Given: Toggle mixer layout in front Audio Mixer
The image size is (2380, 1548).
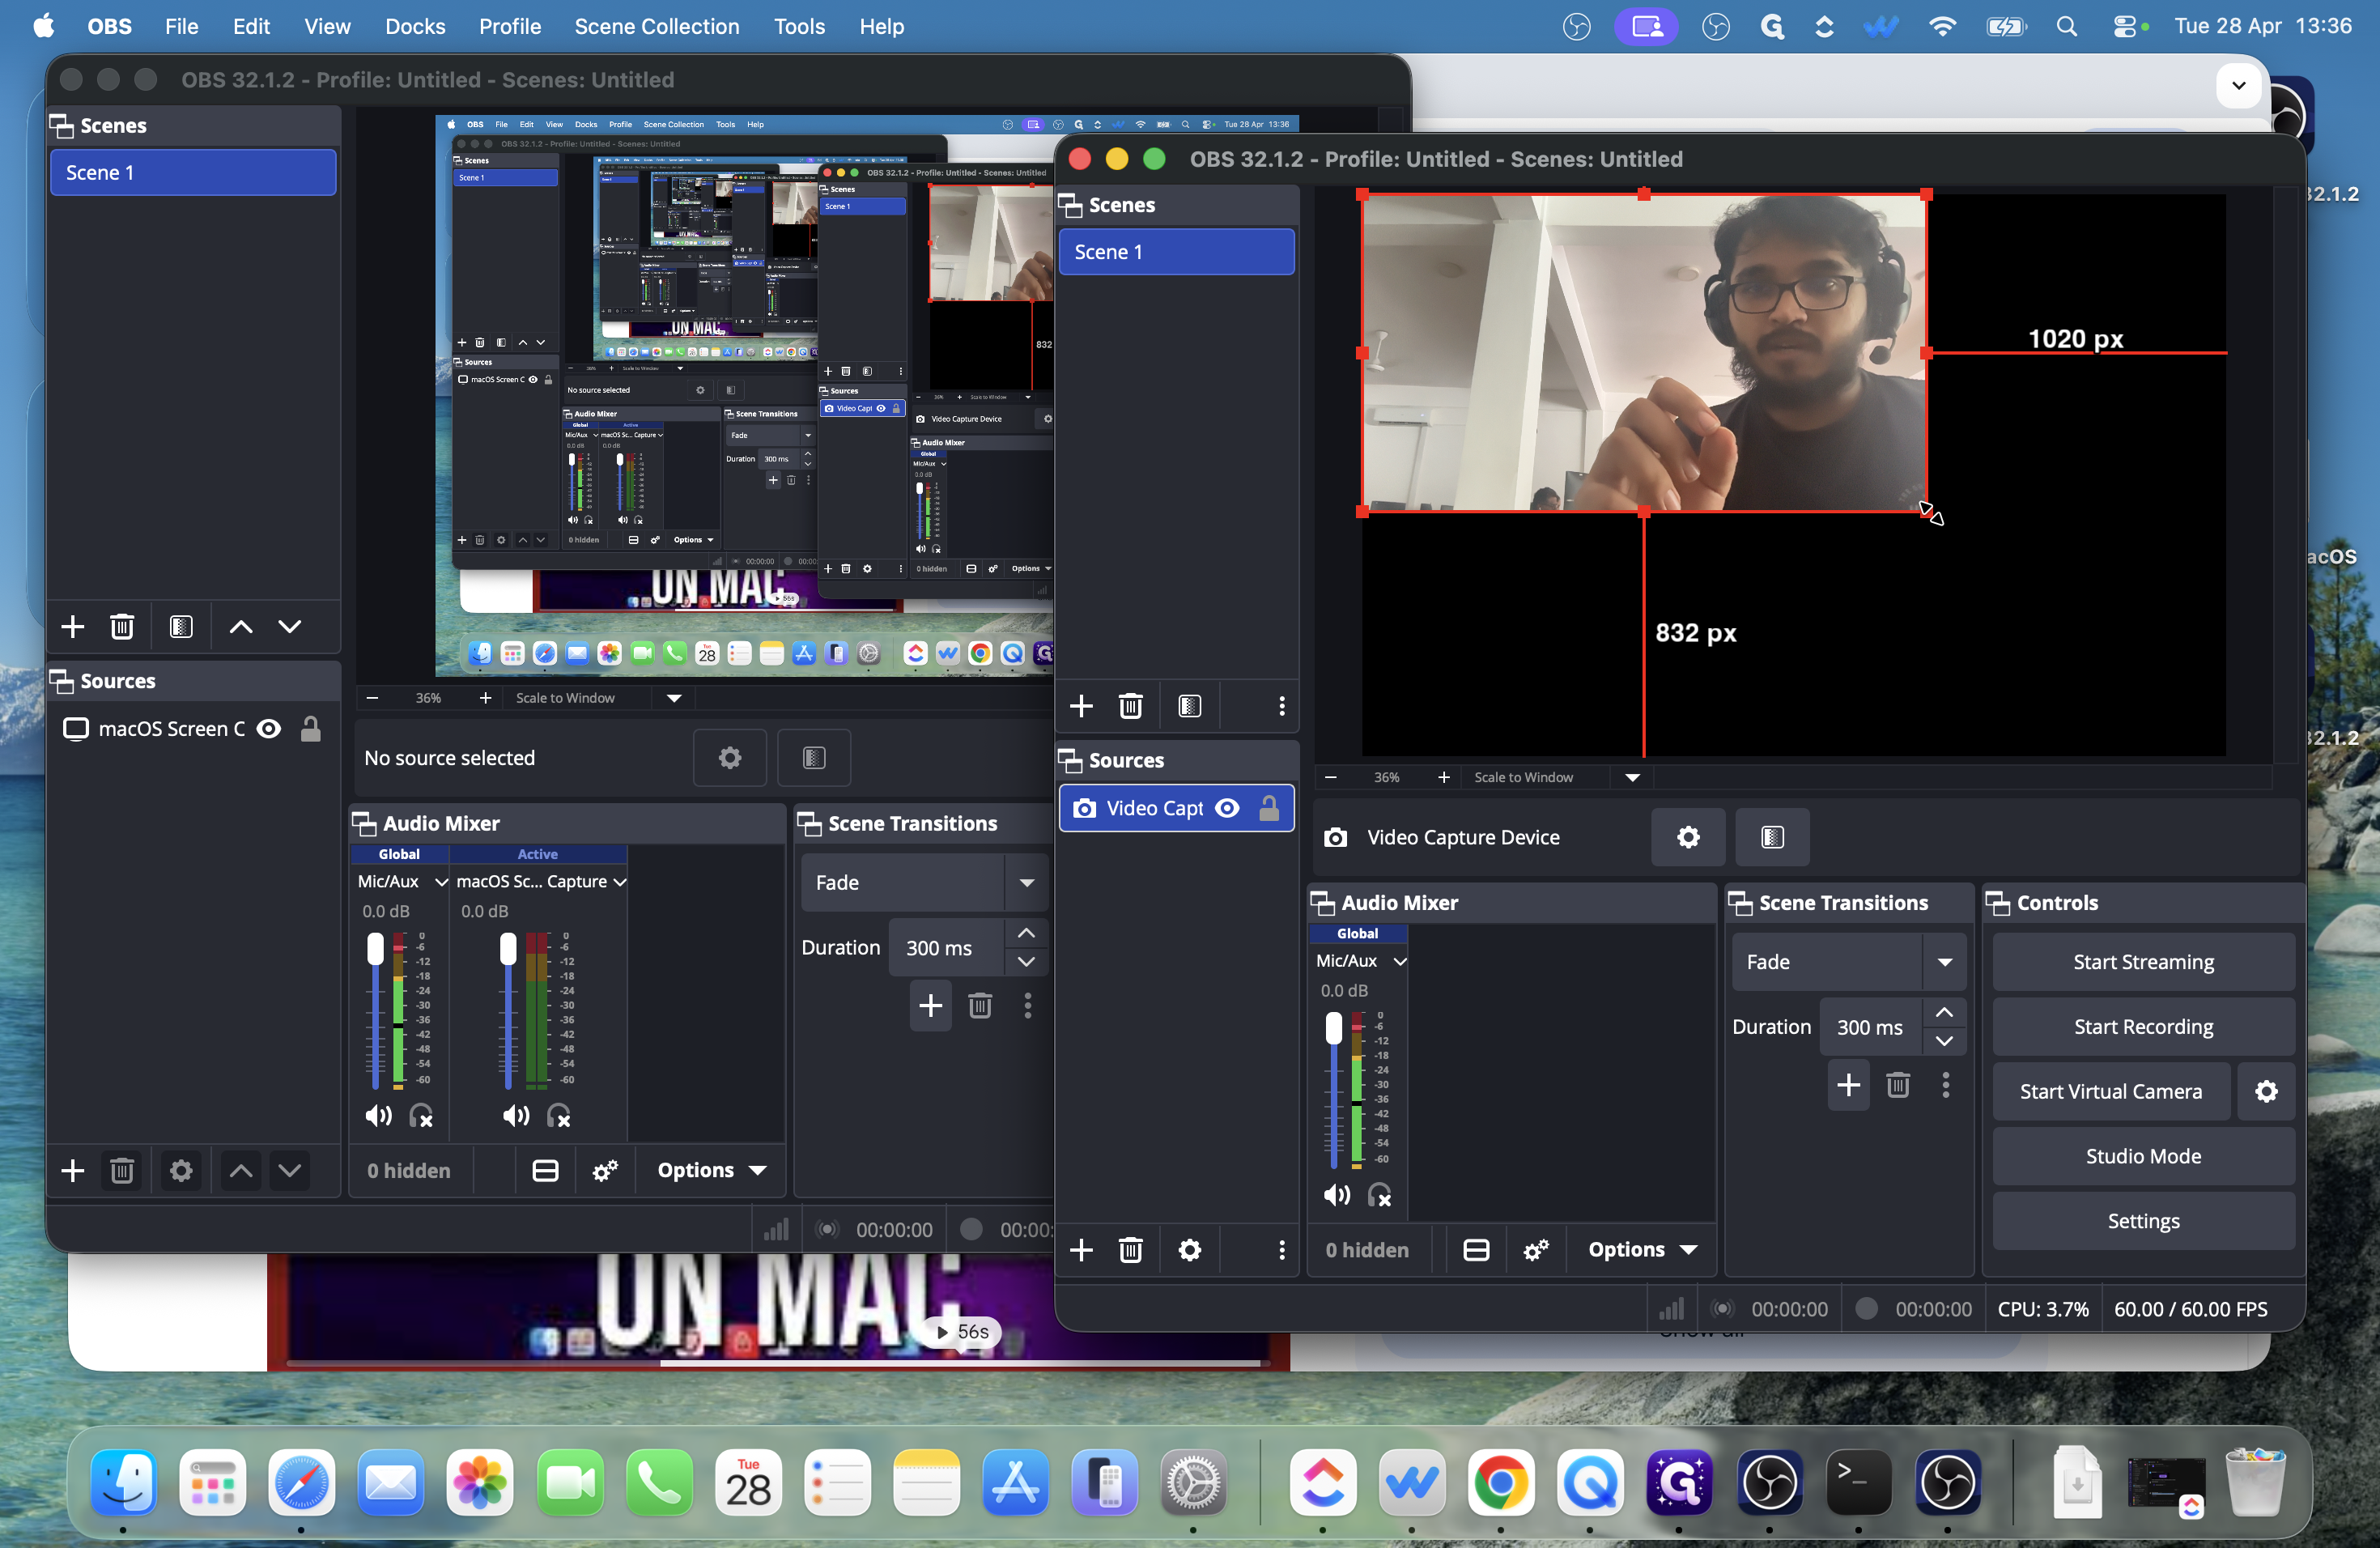Looking at the screenshot, I should click(1476, 1250).
